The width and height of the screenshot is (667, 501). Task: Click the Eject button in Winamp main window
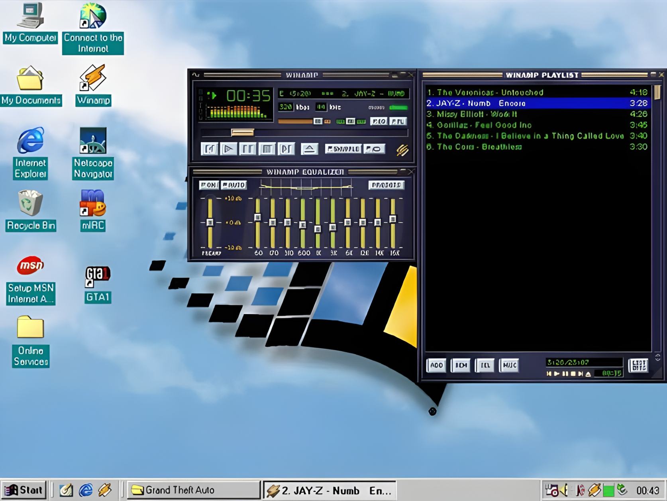pos(309,149)
